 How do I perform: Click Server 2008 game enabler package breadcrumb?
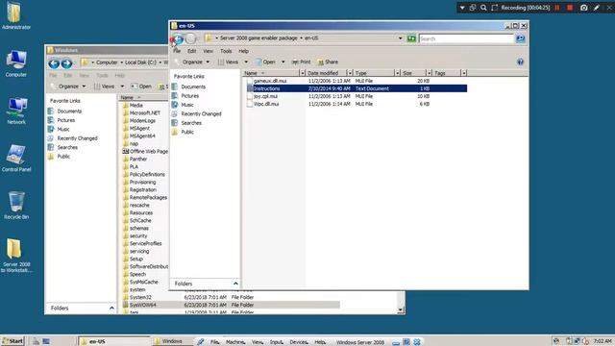tap(258, 38)
